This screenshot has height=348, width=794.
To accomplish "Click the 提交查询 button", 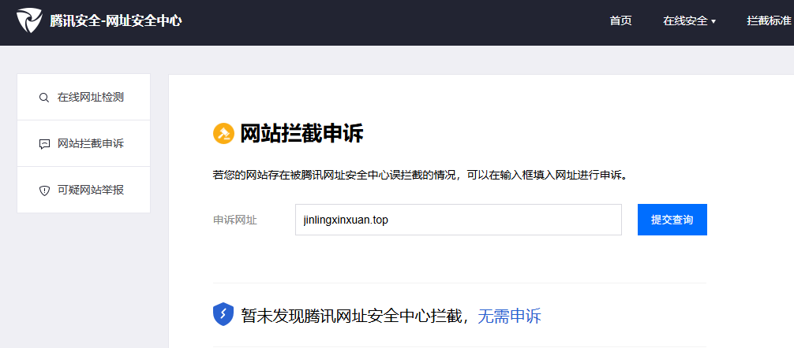I will pyautogui.click(x=672, y=220).
